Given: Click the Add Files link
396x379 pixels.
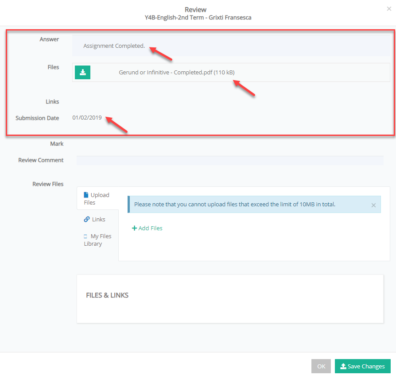Looking at the screenshot, I should coord(147,228).
